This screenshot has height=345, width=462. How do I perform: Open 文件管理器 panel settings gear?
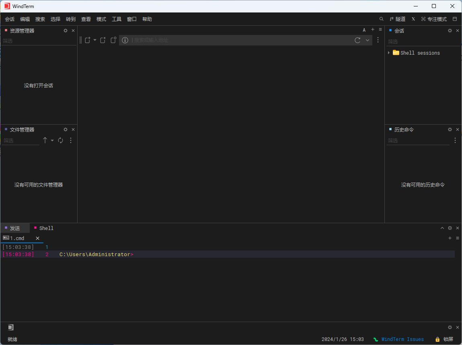tap(66, 129)
